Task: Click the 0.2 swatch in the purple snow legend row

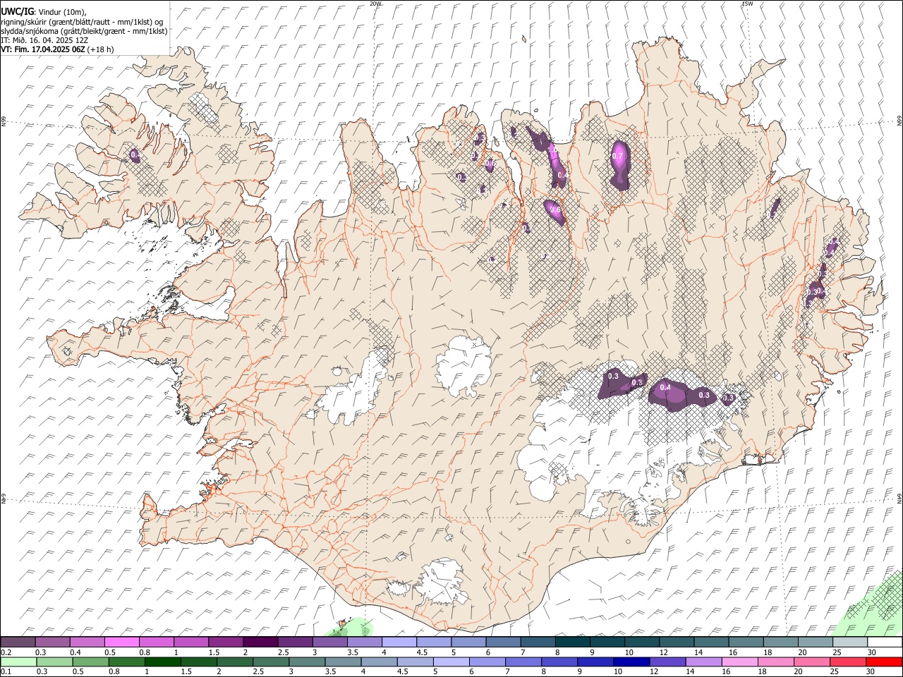Action: 18,642
